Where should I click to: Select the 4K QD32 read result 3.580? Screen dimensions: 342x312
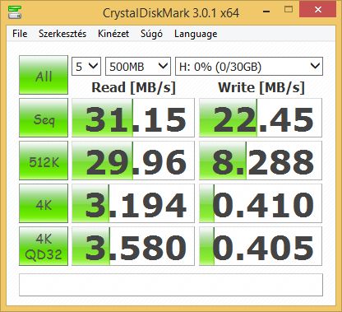point(133,246)
